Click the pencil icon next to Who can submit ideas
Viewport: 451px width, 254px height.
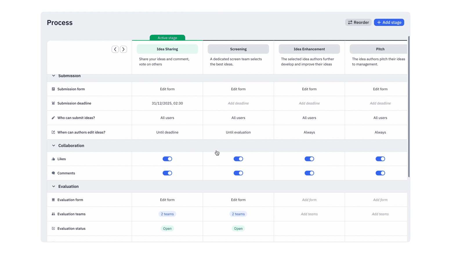pos(53,118)
